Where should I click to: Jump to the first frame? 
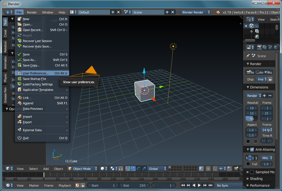[x=183, y=186]
